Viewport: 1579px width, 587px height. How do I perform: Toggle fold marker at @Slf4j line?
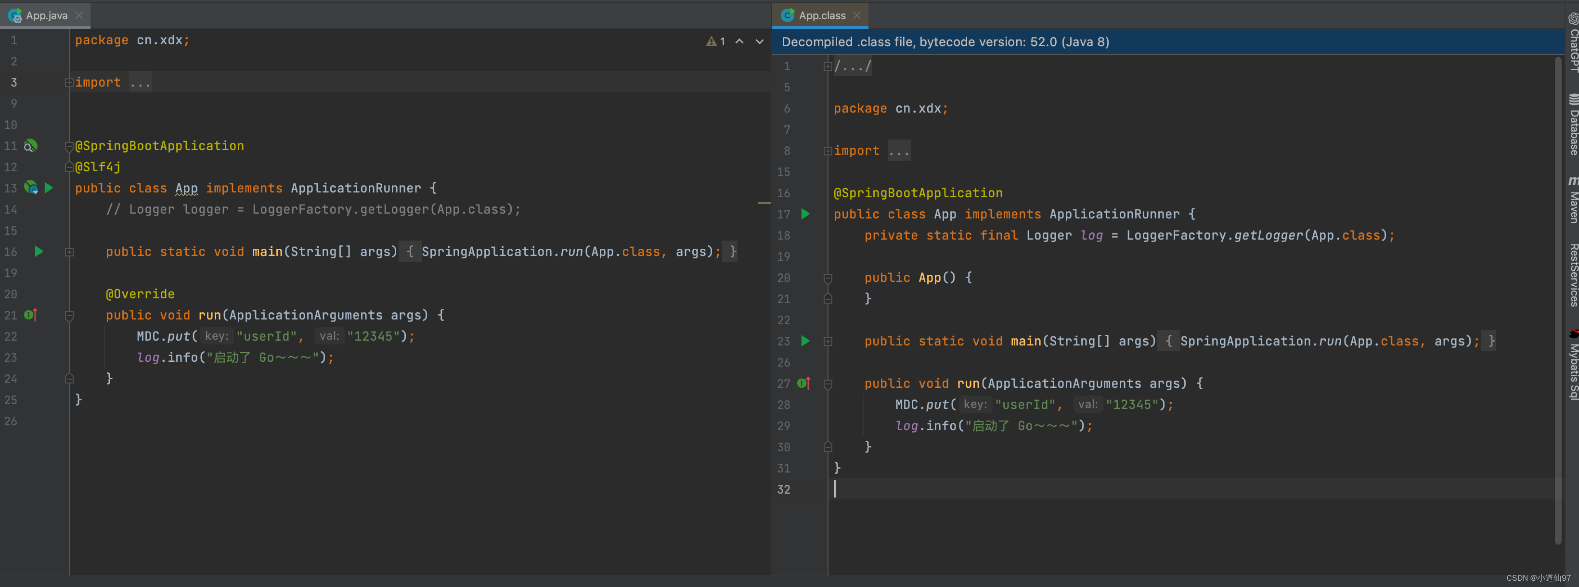69,166
